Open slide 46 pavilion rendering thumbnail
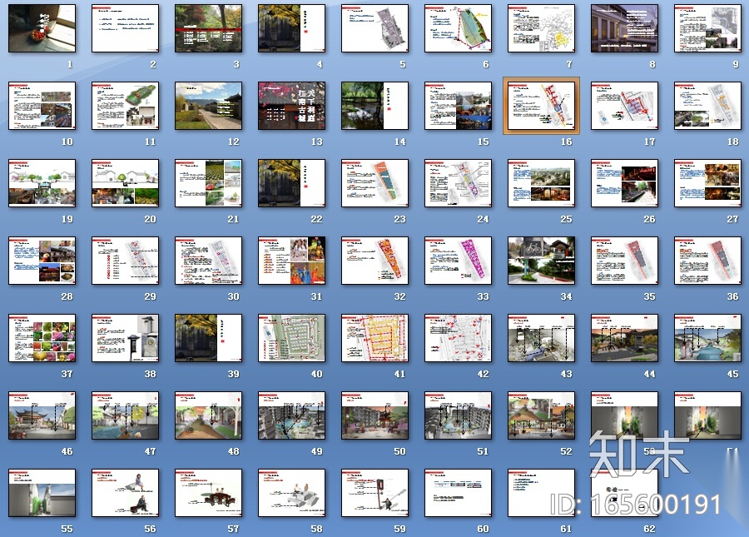 click(42, 415)
